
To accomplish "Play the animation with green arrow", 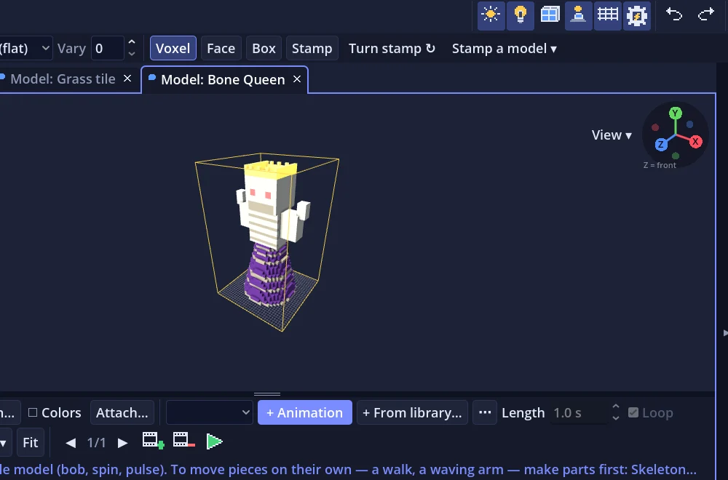I will pos(214,441).
